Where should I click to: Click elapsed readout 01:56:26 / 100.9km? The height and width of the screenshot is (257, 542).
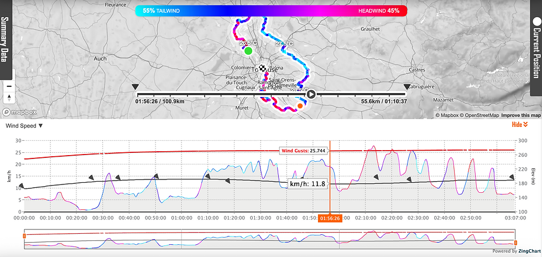tap(159, 101)
